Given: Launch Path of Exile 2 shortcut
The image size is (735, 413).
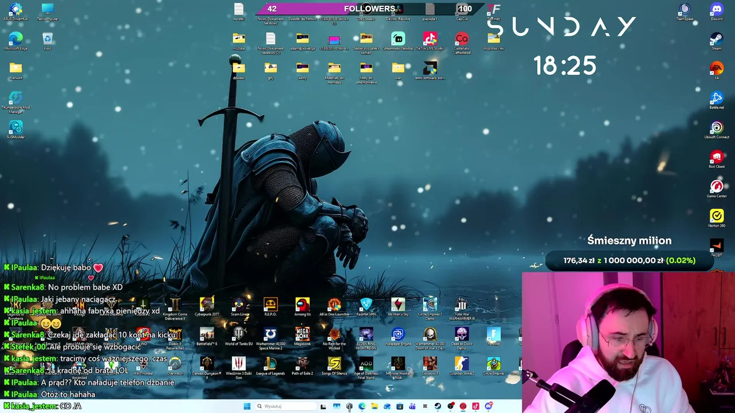Looking at the screenshot, I should (303, 366).
